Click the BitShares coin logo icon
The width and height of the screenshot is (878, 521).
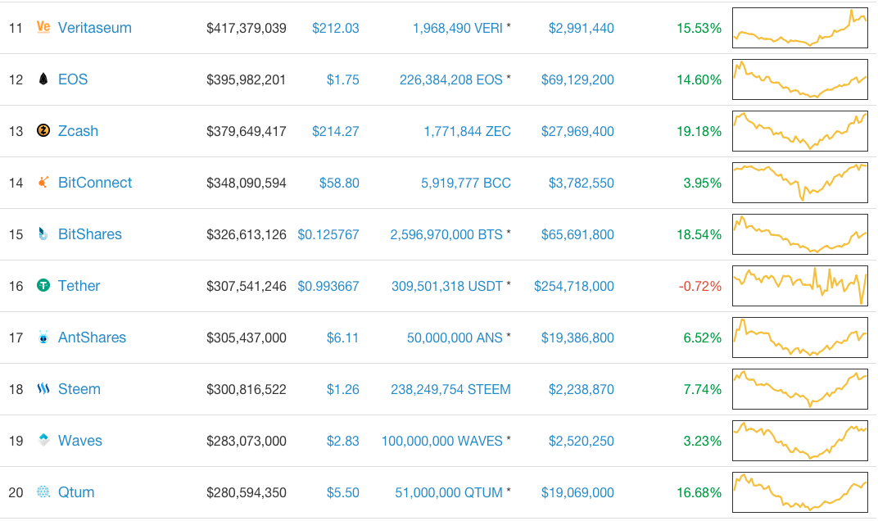coord(43,233)
